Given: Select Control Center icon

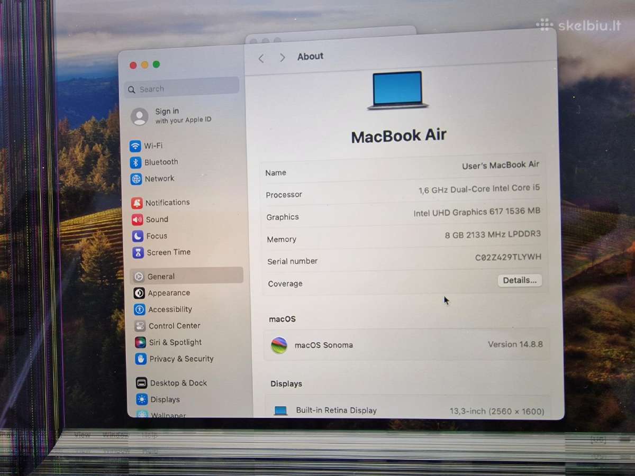Looking at the screenshot, I should pos(140,326).
